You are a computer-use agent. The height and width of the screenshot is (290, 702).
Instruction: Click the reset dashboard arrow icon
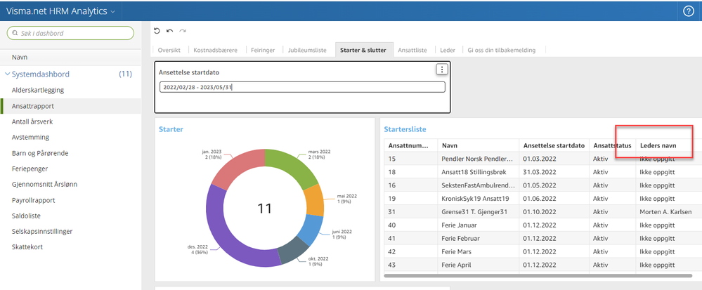(x=157, y=31)
